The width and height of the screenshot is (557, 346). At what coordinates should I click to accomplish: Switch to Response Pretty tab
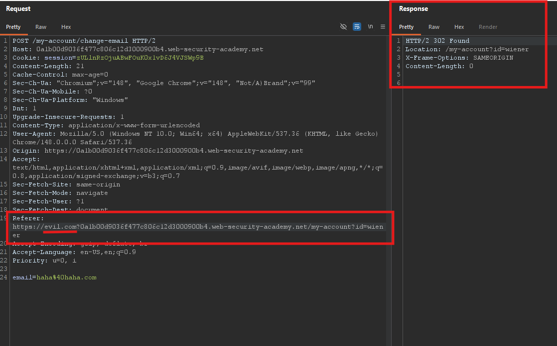pos(407,27)
